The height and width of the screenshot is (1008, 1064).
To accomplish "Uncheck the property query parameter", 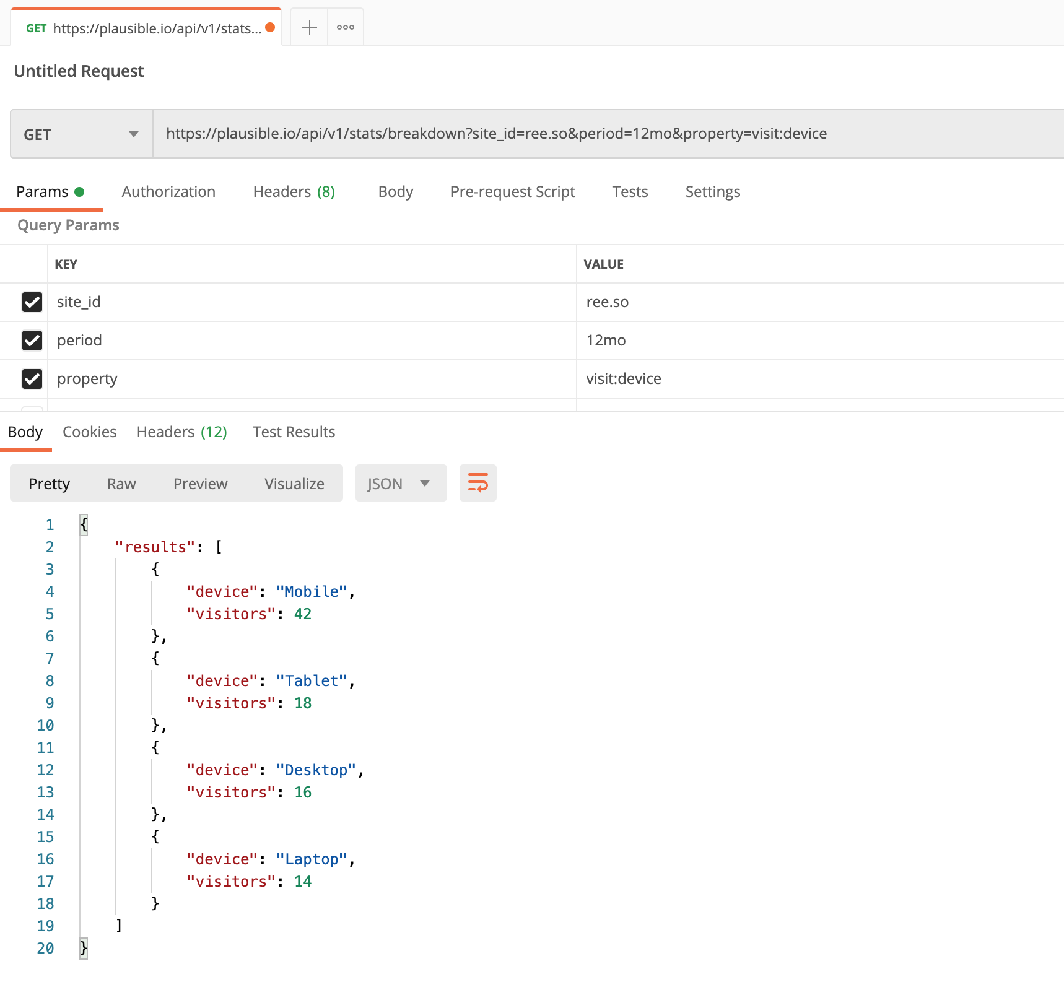I will click(32, 378).
